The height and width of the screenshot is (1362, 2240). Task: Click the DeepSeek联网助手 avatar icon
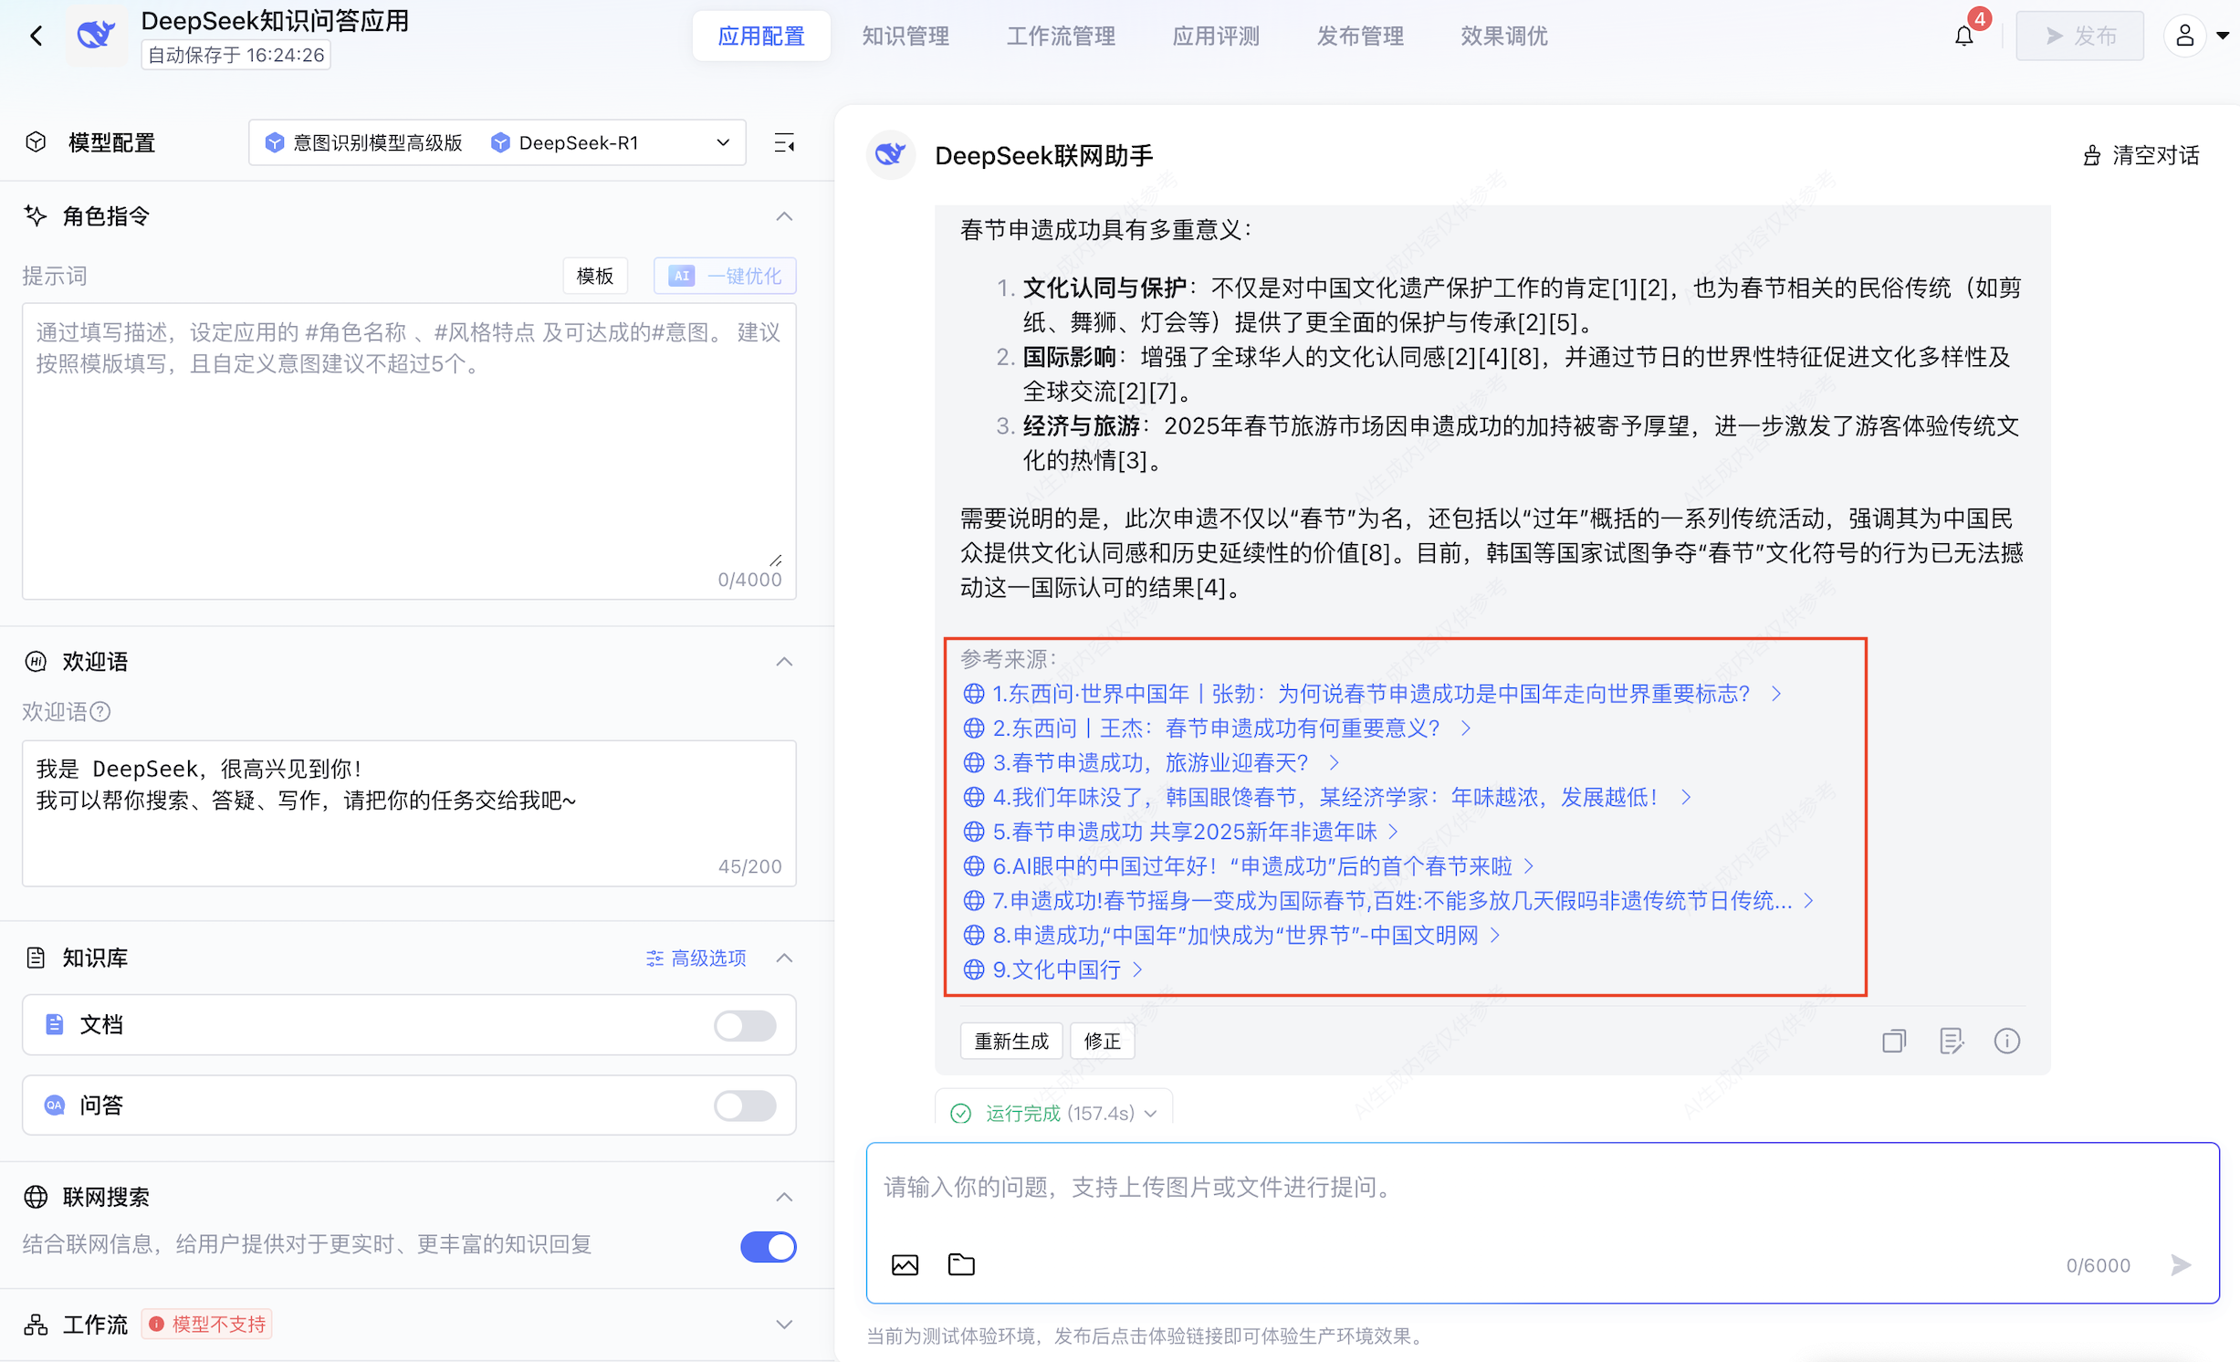891,155
